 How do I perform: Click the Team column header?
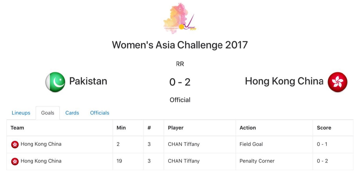(17, 128)
